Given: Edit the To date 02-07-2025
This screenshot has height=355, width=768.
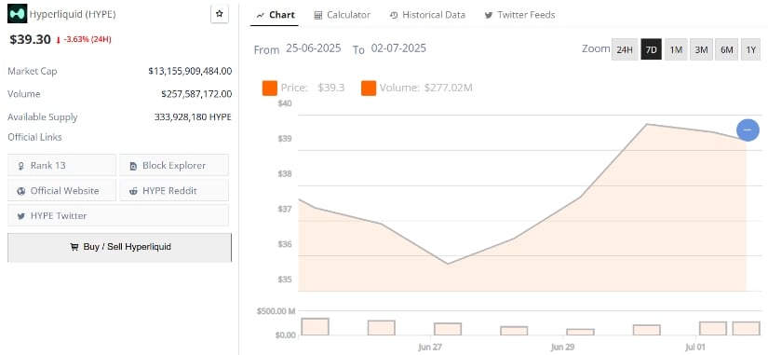Looking at the screenshot, I should tap(398, 48).
